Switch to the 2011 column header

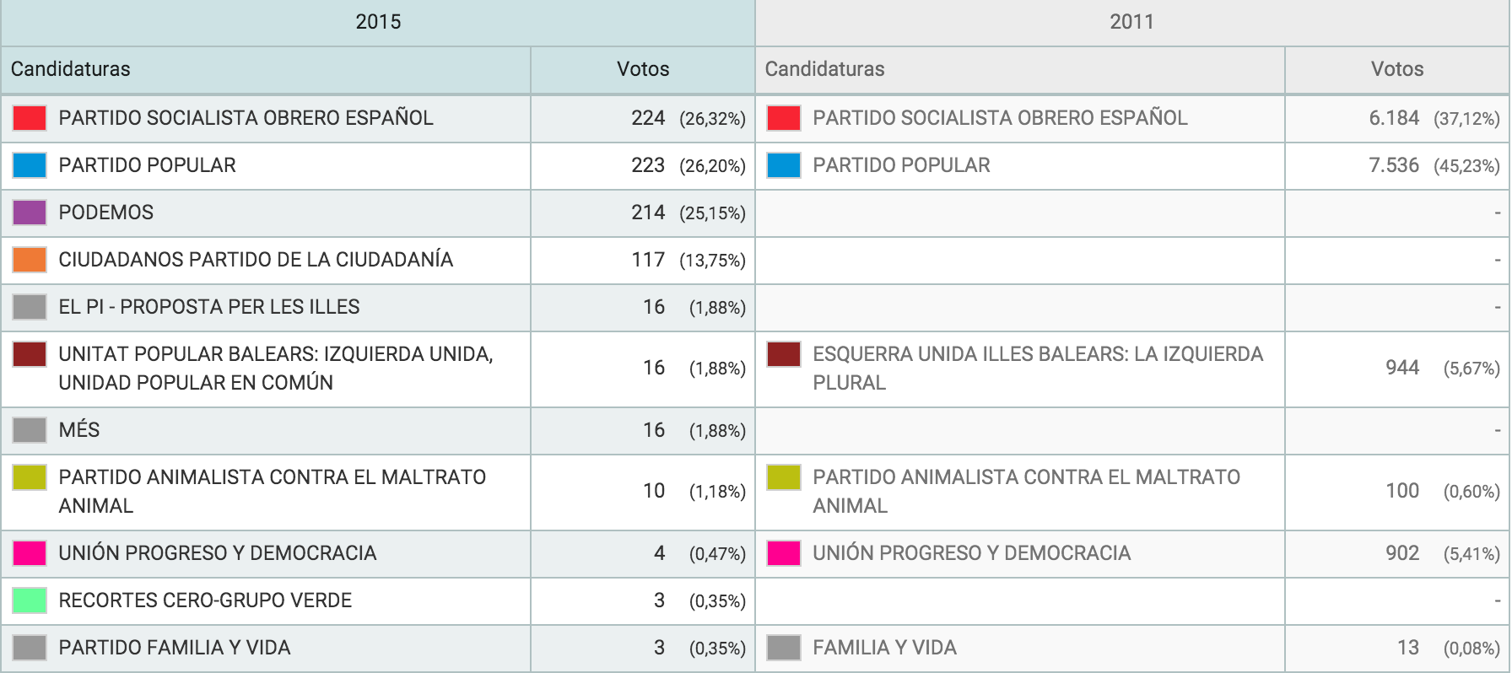(x=1131, y=23)
